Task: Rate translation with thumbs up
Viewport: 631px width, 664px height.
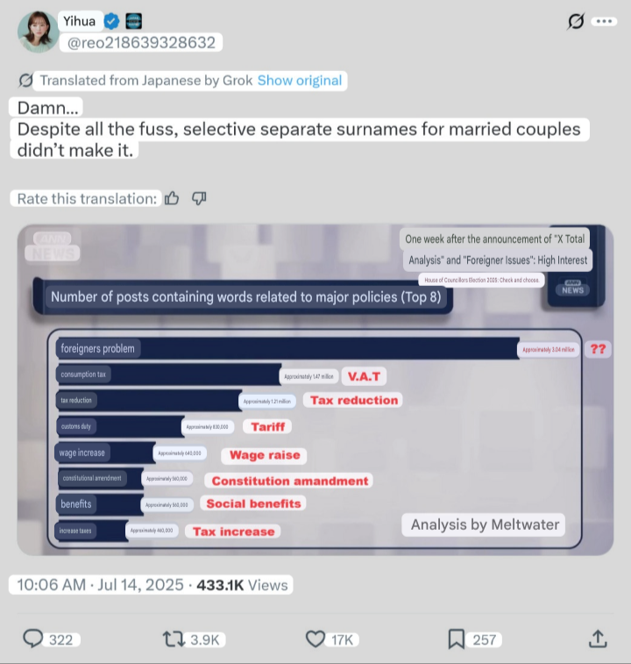Action: (x=172, y=198)
